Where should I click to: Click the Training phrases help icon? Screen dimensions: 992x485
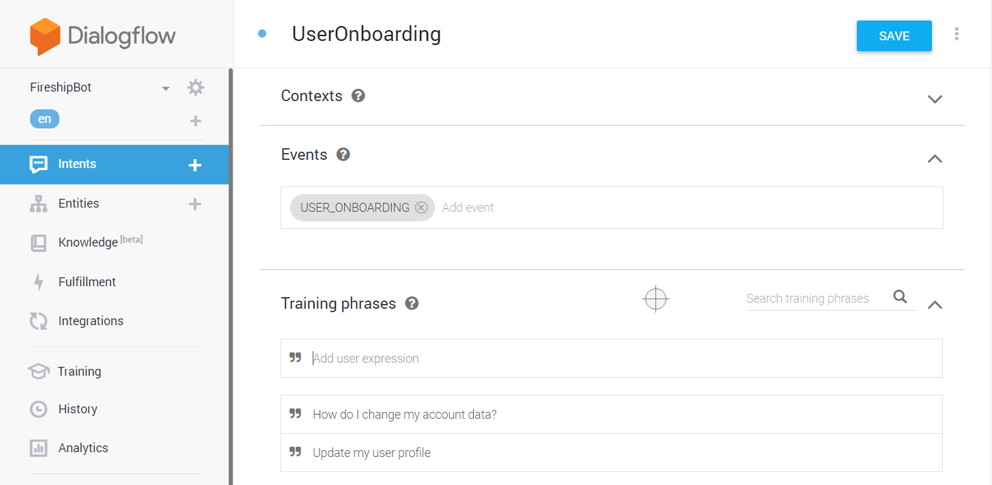(412, 303)
